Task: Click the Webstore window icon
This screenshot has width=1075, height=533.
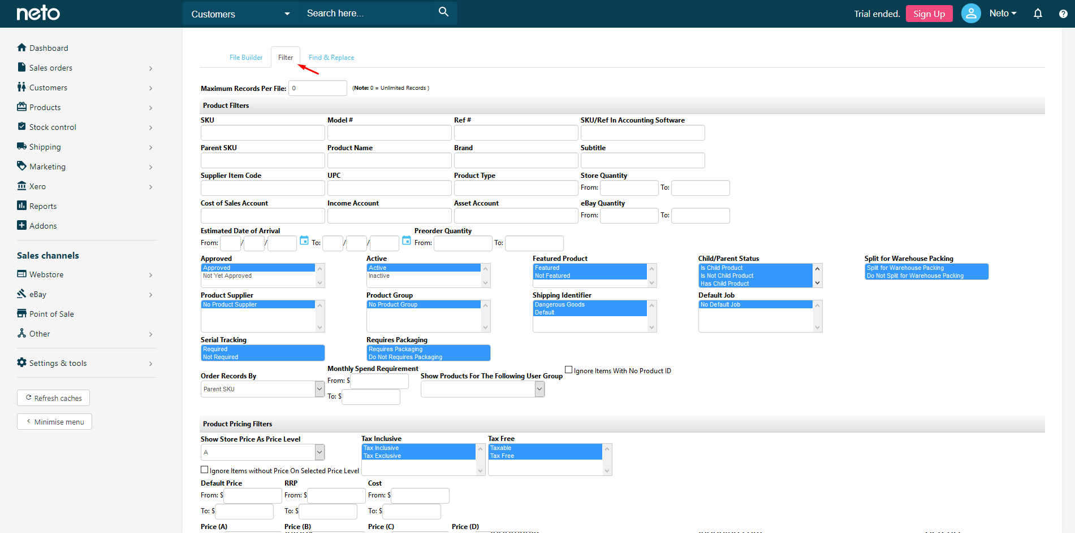Action: tap(21, 274)
